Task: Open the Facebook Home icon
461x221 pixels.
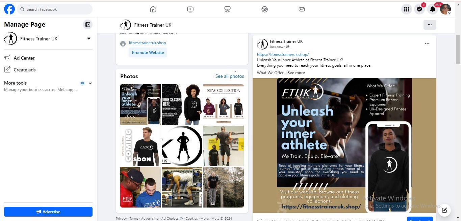Action: click(153, 9)
